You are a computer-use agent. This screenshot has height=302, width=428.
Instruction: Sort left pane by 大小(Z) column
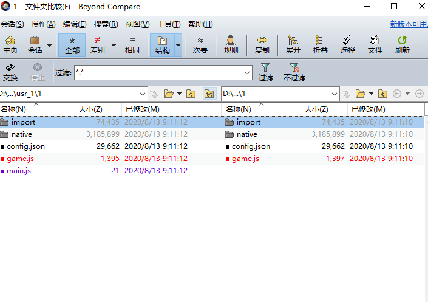(x=98, y=109)
